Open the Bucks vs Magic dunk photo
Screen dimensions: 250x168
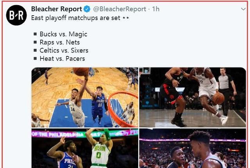pyautogui.click(x=85, y=98)
